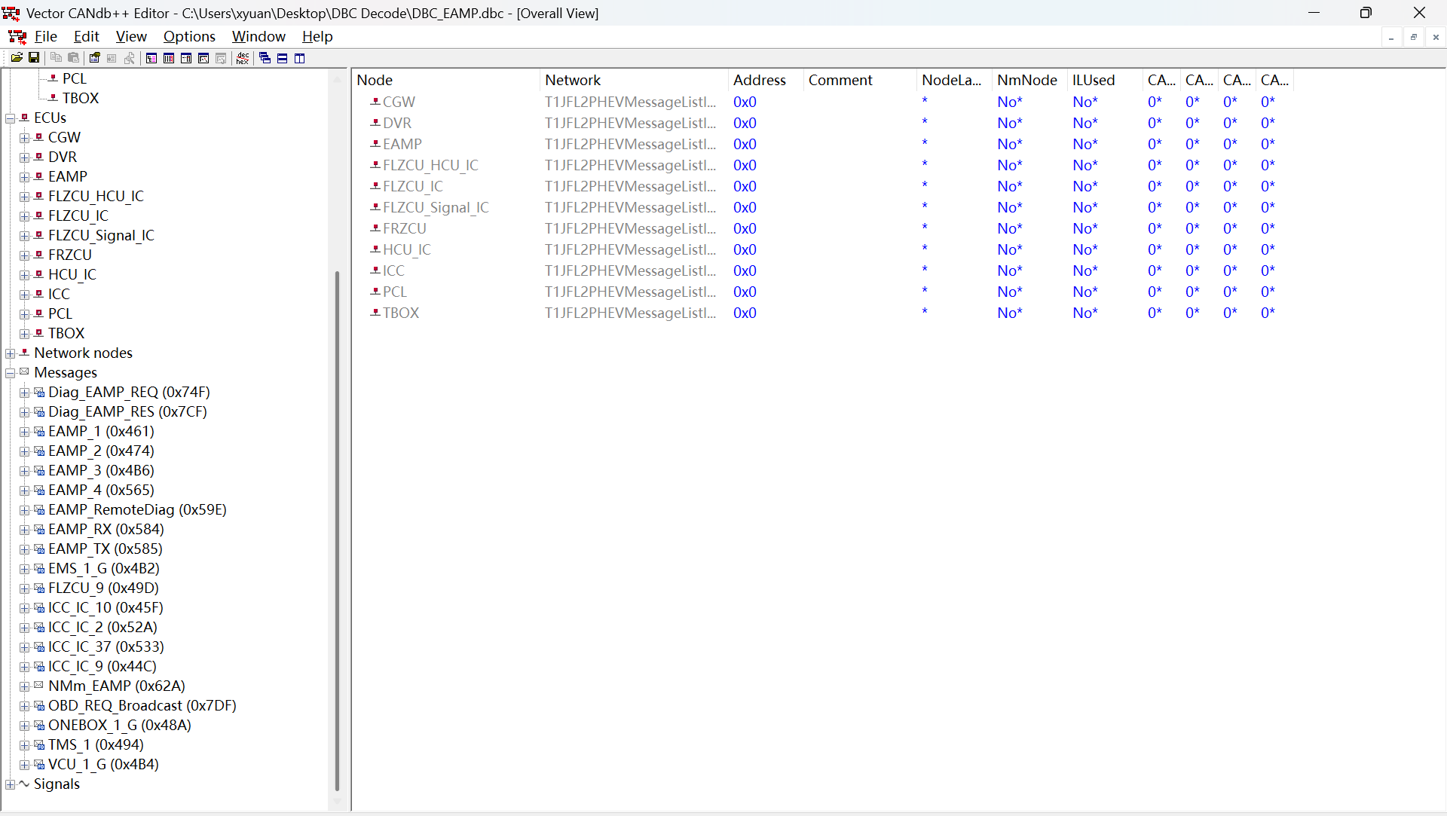
Task: Open the column list view icon
Action: tap(169, 58)
